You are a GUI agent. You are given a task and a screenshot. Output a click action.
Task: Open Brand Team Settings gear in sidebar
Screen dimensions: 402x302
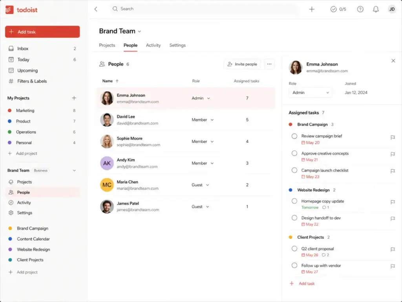point(42,213)
